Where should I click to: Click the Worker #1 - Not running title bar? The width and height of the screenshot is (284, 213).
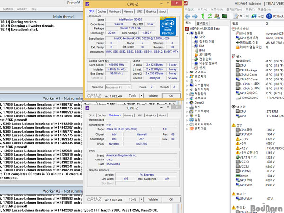42,98
